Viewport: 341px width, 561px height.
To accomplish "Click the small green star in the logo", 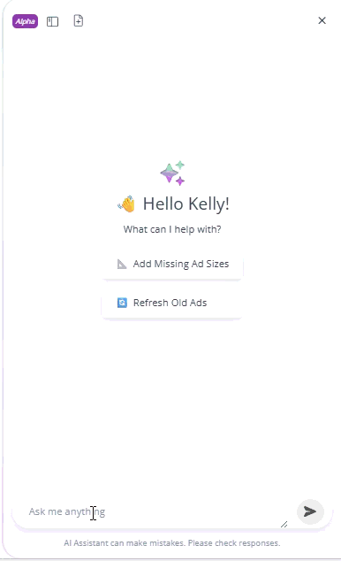I will tap(180, 165).
